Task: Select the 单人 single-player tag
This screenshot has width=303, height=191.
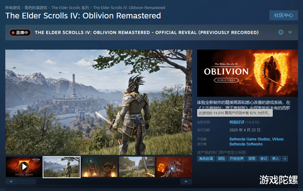Action: [x=275, y=159]
